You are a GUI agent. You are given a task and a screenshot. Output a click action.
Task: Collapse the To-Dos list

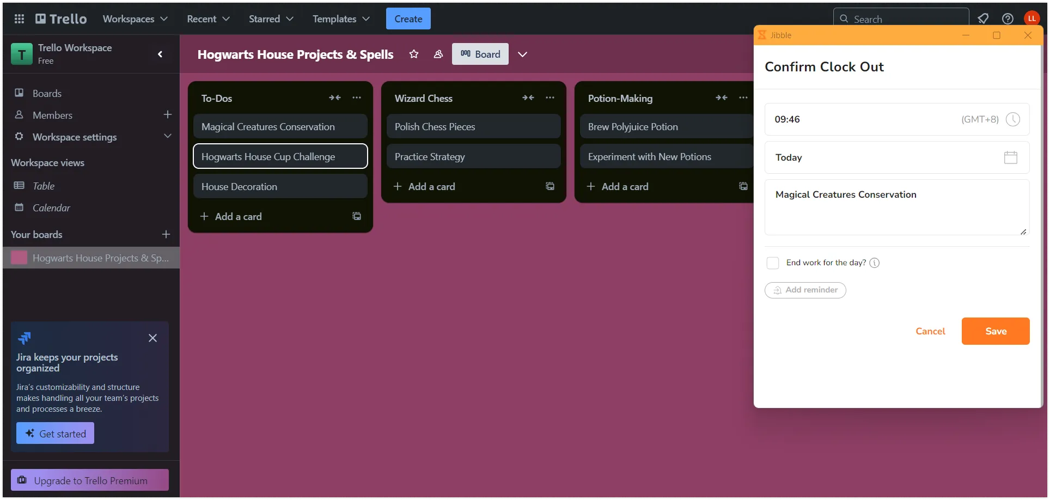tap(334, 98)
